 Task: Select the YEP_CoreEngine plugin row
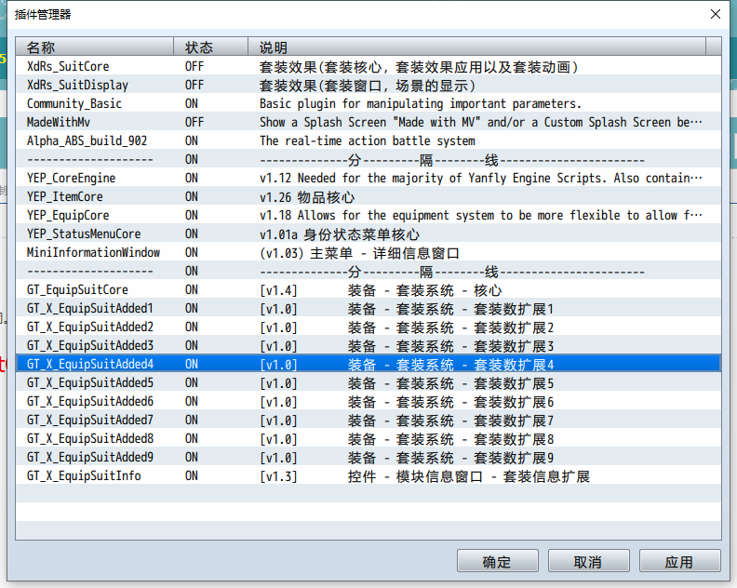click(x=368, y=178)
